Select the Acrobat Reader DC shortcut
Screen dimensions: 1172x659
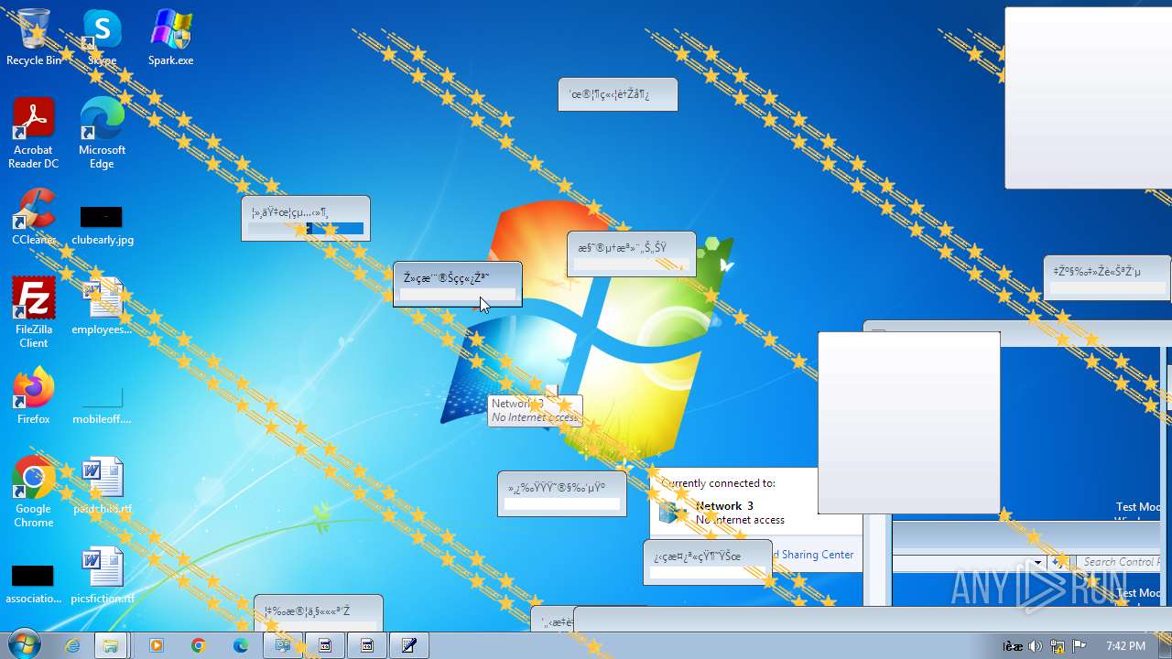click(x=34, y=133)
